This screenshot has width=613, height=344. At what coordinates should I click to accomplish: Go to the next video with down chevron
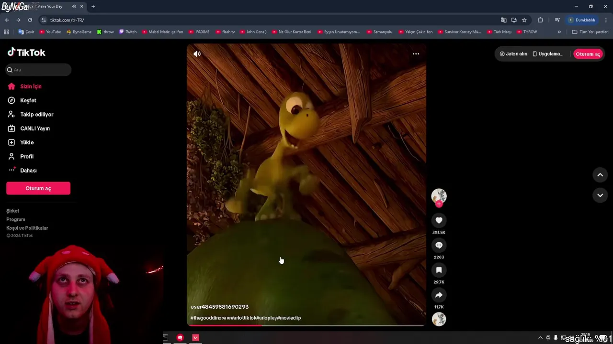(600, 195)
